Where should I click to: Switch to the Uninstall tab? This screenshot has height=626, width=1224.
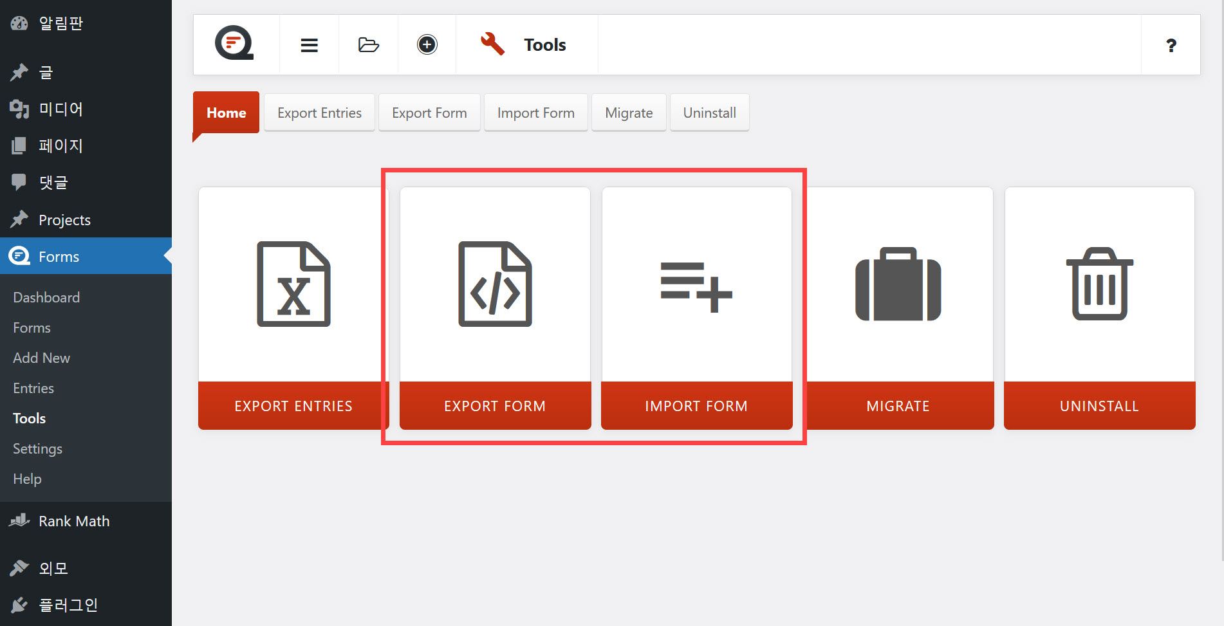tap(709, 113)
